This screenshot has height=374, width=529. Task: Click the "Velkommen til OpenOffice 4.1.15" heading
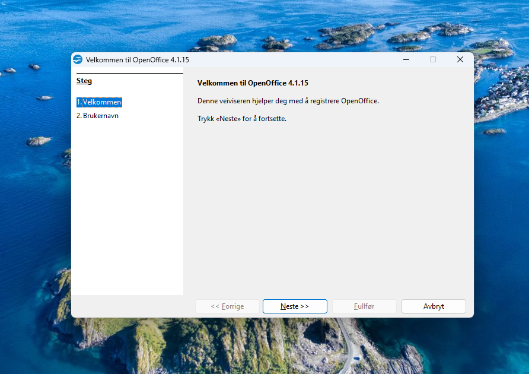click(253, 83)
